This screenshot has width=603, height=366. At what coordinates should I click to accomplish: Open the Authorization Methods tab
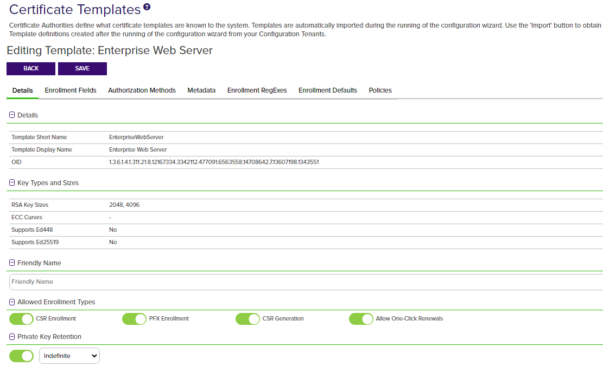142,90
